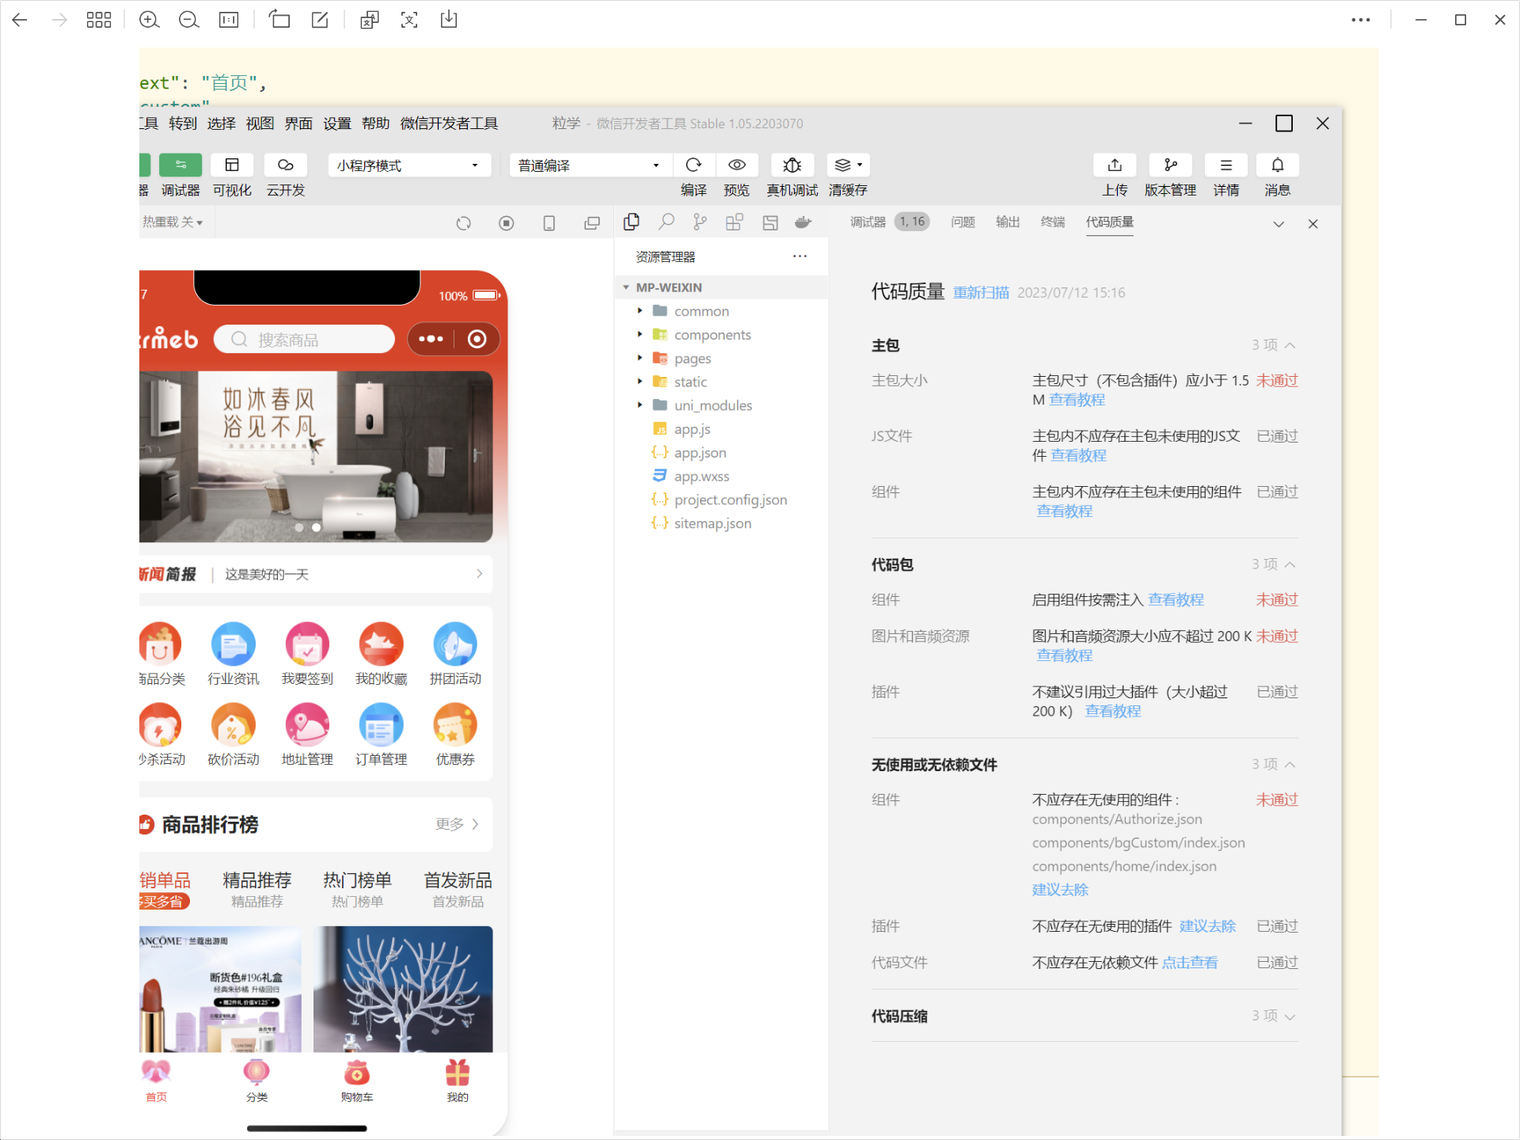
Task: Rotate the image in the viewer toolbar
Action: 279,20
